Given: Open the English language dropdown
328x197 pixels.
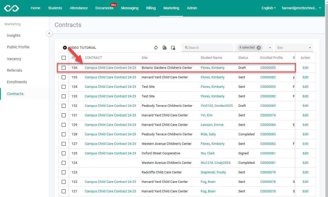Looking at the screenshot, I should (269, 8).
